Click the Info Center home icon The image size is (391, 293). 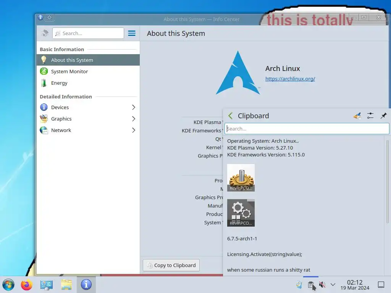pos(45,33)
